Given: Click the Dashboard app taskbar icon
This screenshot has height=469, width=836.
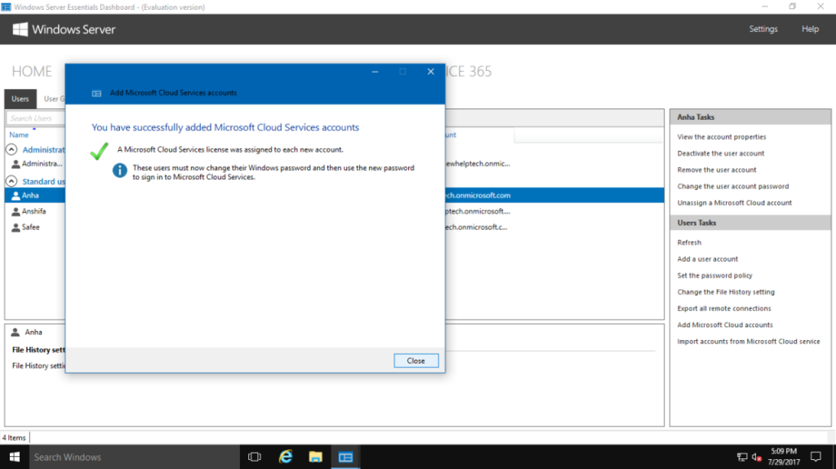Looking at the screenshot, I should coord(345,458).
